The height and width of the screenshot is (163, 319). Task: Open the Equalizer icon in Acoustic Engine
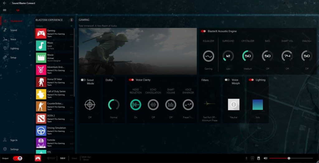(208, 56)
